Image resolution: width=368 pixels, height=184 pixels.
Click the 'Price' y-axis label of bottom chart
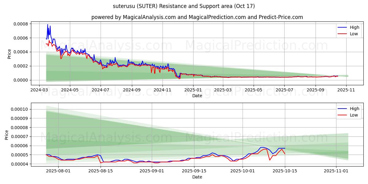[7, 135]
